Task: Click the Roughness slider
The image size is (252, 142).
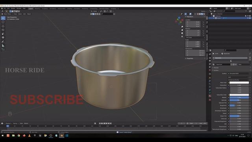Action: click(239, 105)
